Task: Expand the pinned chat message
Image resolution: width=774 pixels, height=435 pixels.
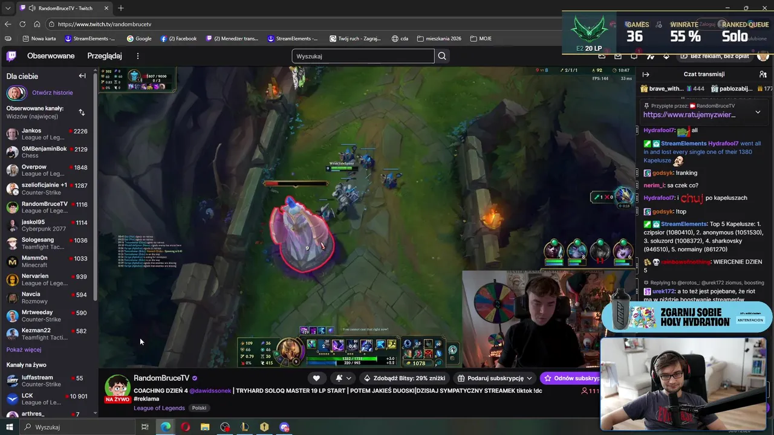Action: pos(758,112)
